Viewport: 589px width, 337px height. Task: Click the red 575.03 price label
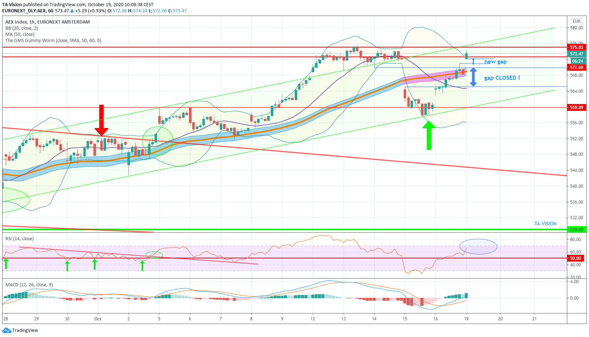point(576,47)
